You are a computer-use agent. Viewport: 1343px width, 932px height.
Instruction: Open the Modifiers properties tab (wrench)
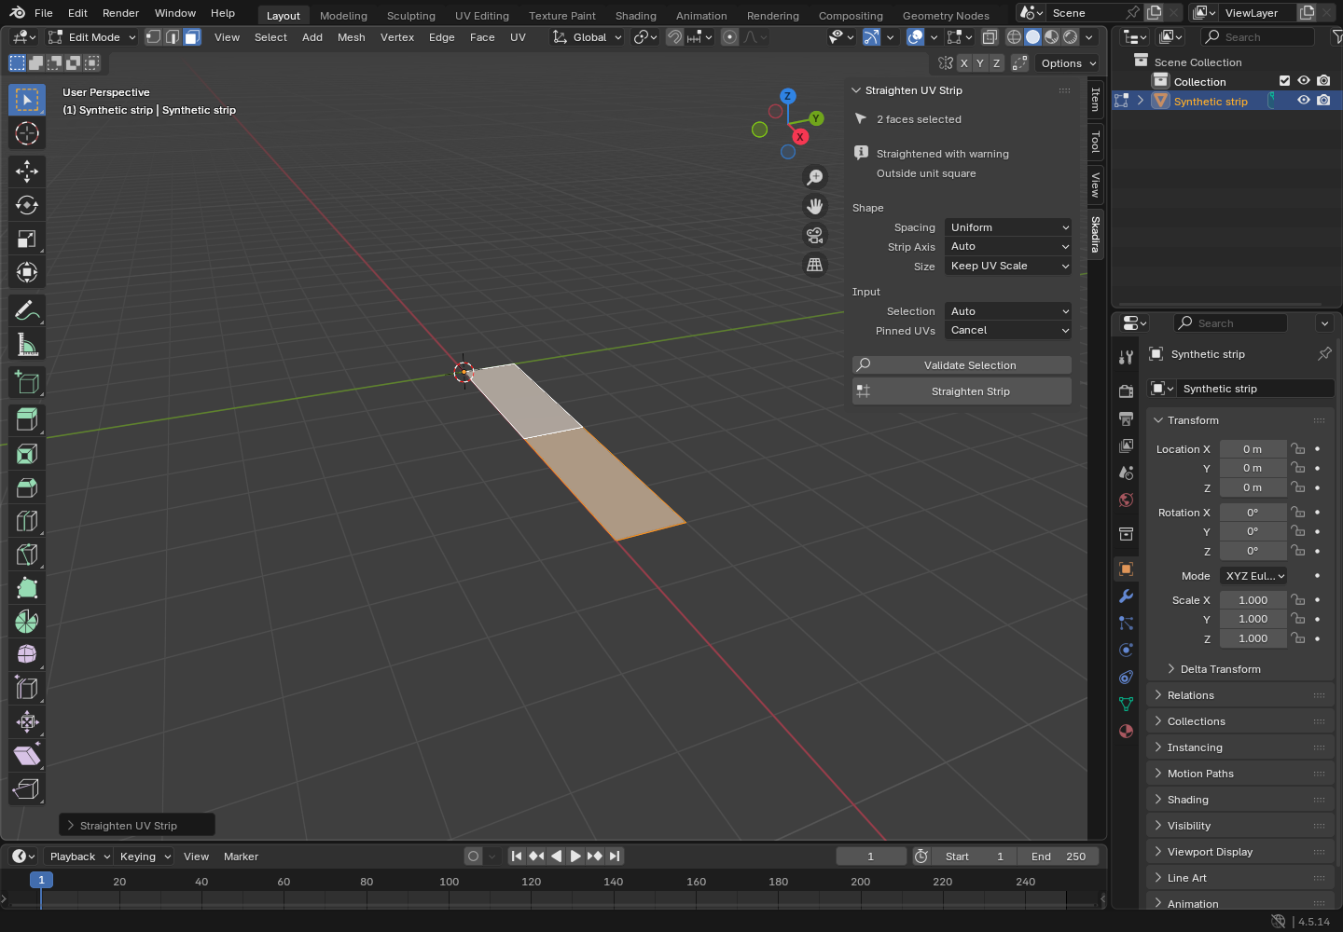tap(1127, 596)
